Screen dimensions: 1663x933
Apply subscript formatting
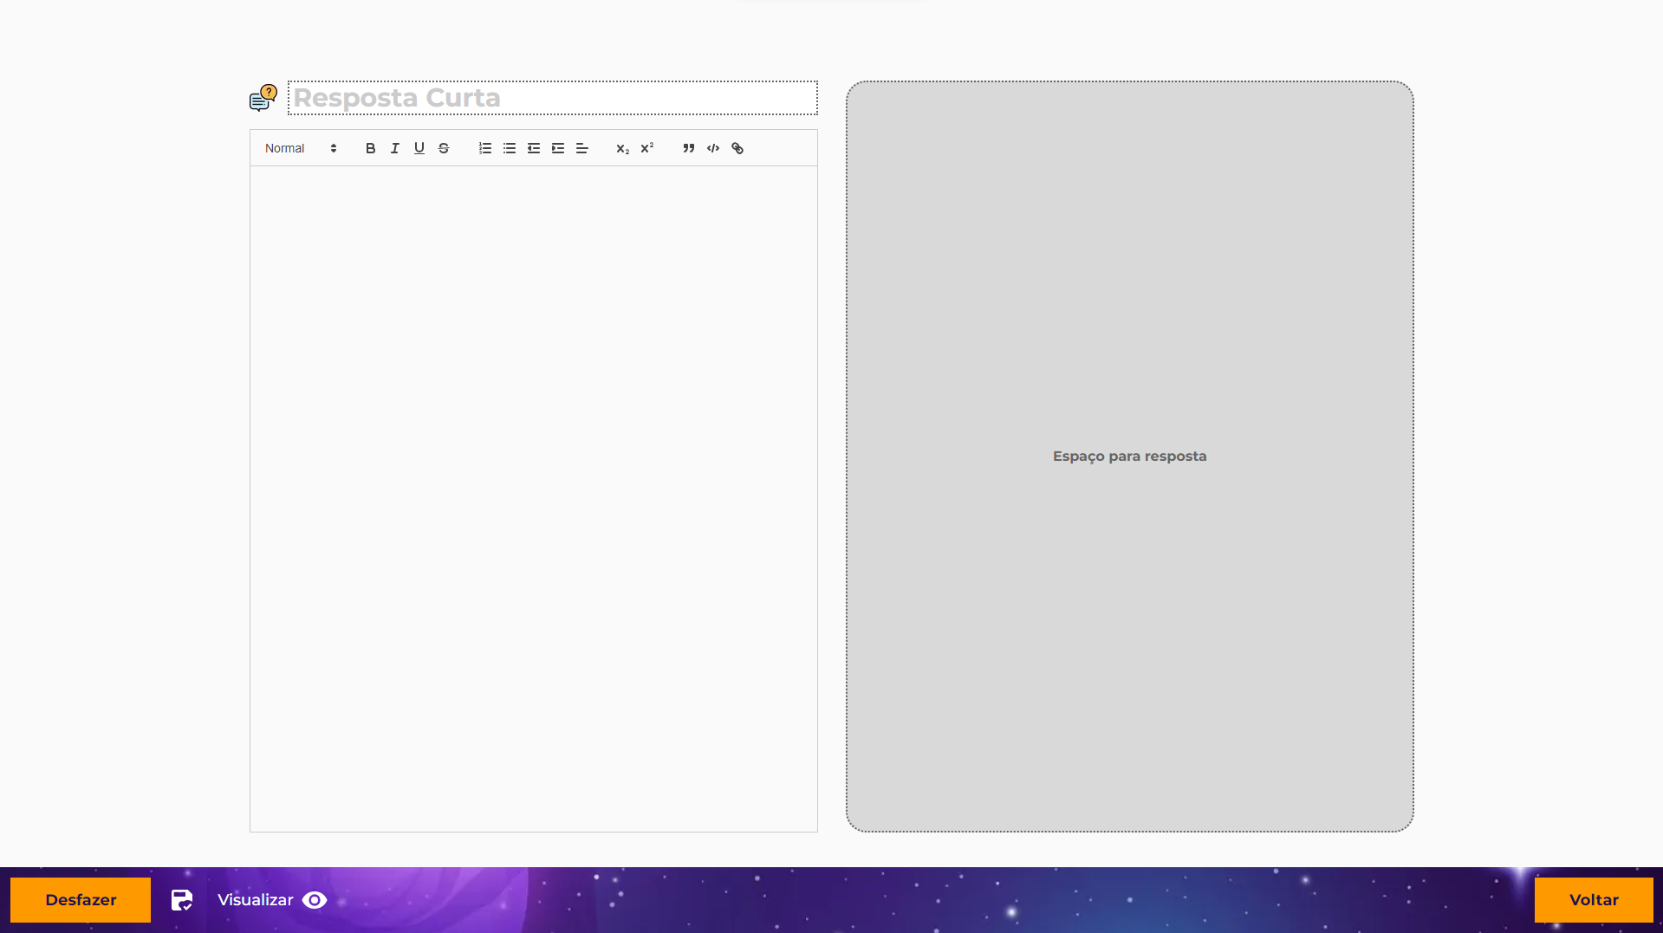[622, 148]
